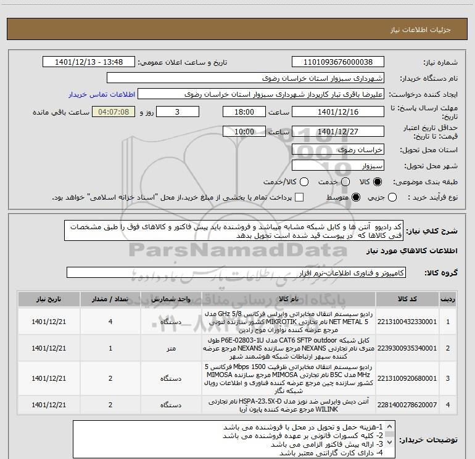This screenshot has height=459, width=475.
Task: Click response deadline date 1401/12/16
Action: pos(338,112)
